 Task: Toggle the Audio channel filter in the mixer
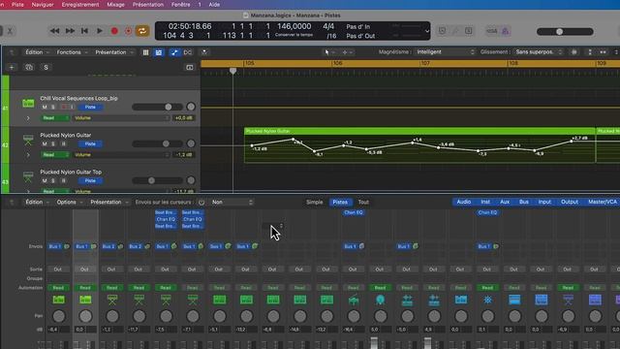click(x=464, y=202)
